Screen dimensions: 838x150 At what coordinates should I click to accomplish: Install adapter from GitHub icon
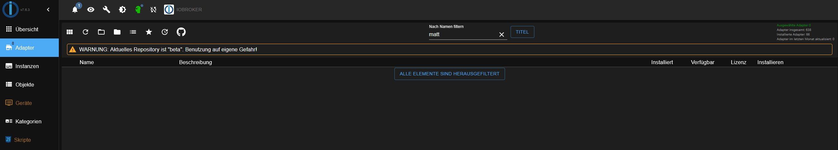click(x=181, y=32)
